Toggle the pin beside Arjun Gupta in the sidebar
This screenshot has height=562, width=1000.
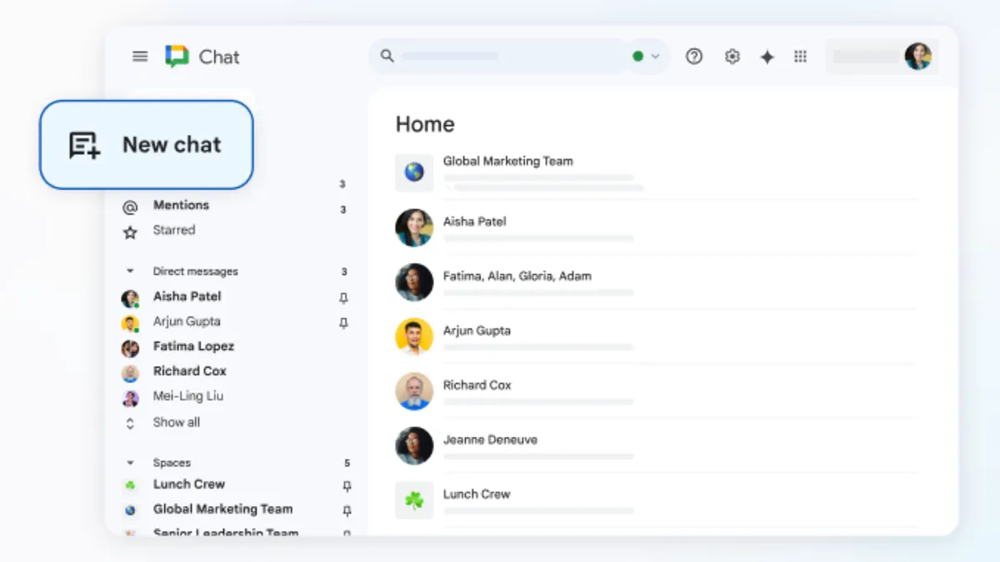pos(343,322)
